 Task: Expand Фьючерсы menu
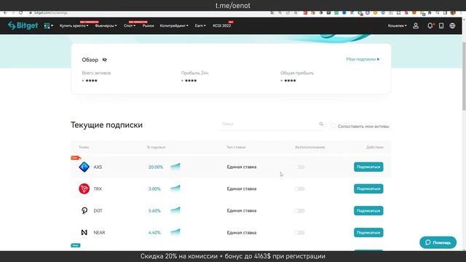click(106, 26)
